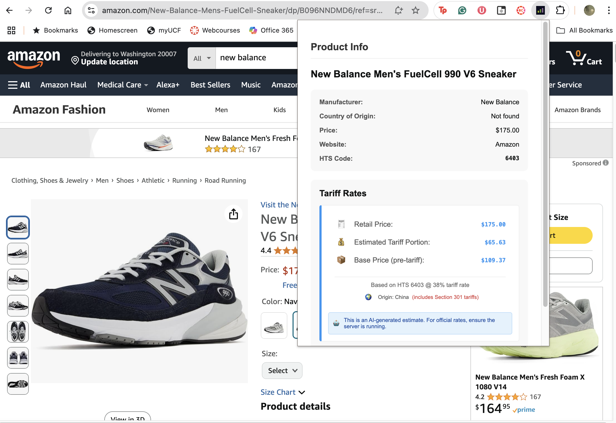The image size is (616, 423).
Task: Select the Women fashion tab
Action: click(158, 110)
